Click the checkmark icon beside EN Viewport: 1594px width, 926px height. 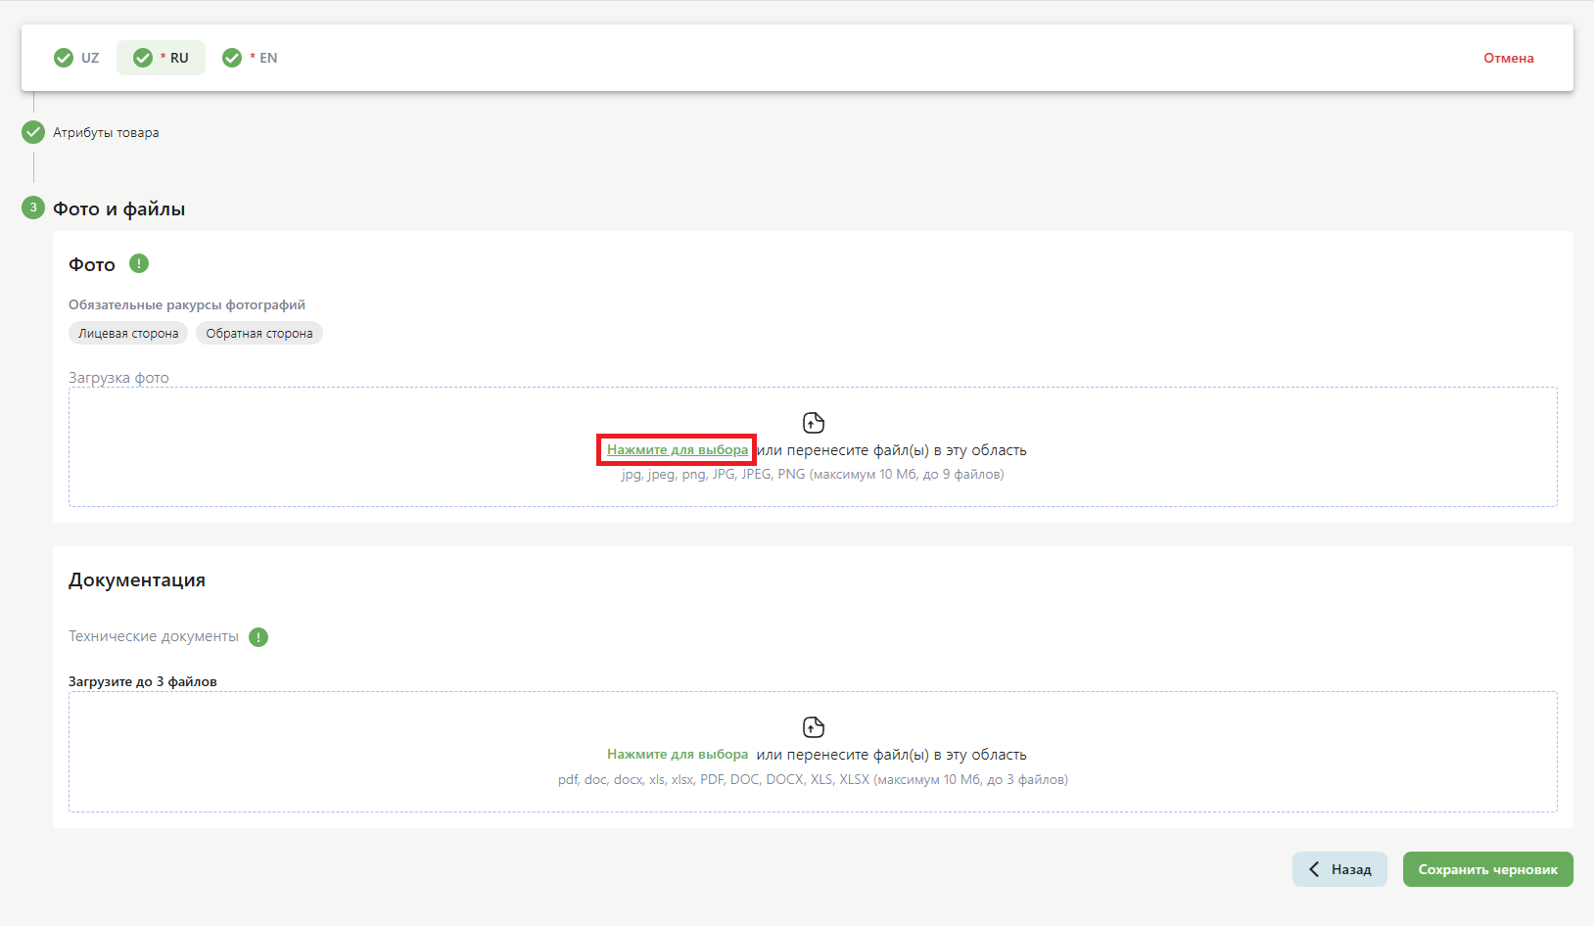[x=232, y=58]
